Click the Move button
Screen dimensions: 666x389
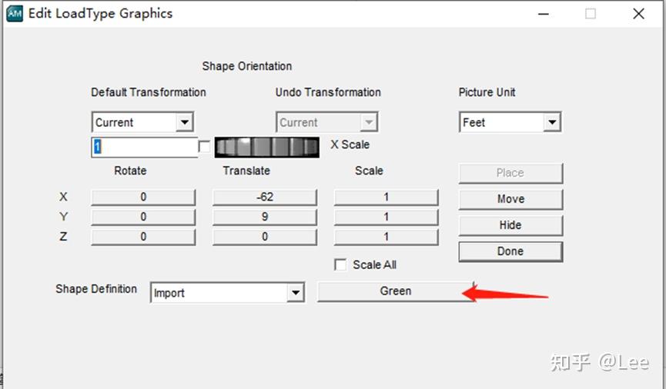[x=510, y=199]
